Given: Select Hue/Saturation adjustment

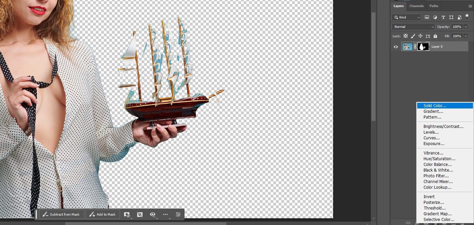Looking at the screenshot, I should (445, 159).
